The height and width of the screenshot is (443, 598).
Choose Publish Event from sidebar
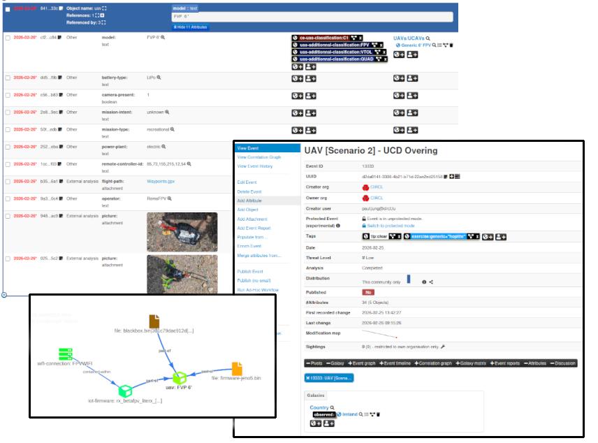pos(249,271)
